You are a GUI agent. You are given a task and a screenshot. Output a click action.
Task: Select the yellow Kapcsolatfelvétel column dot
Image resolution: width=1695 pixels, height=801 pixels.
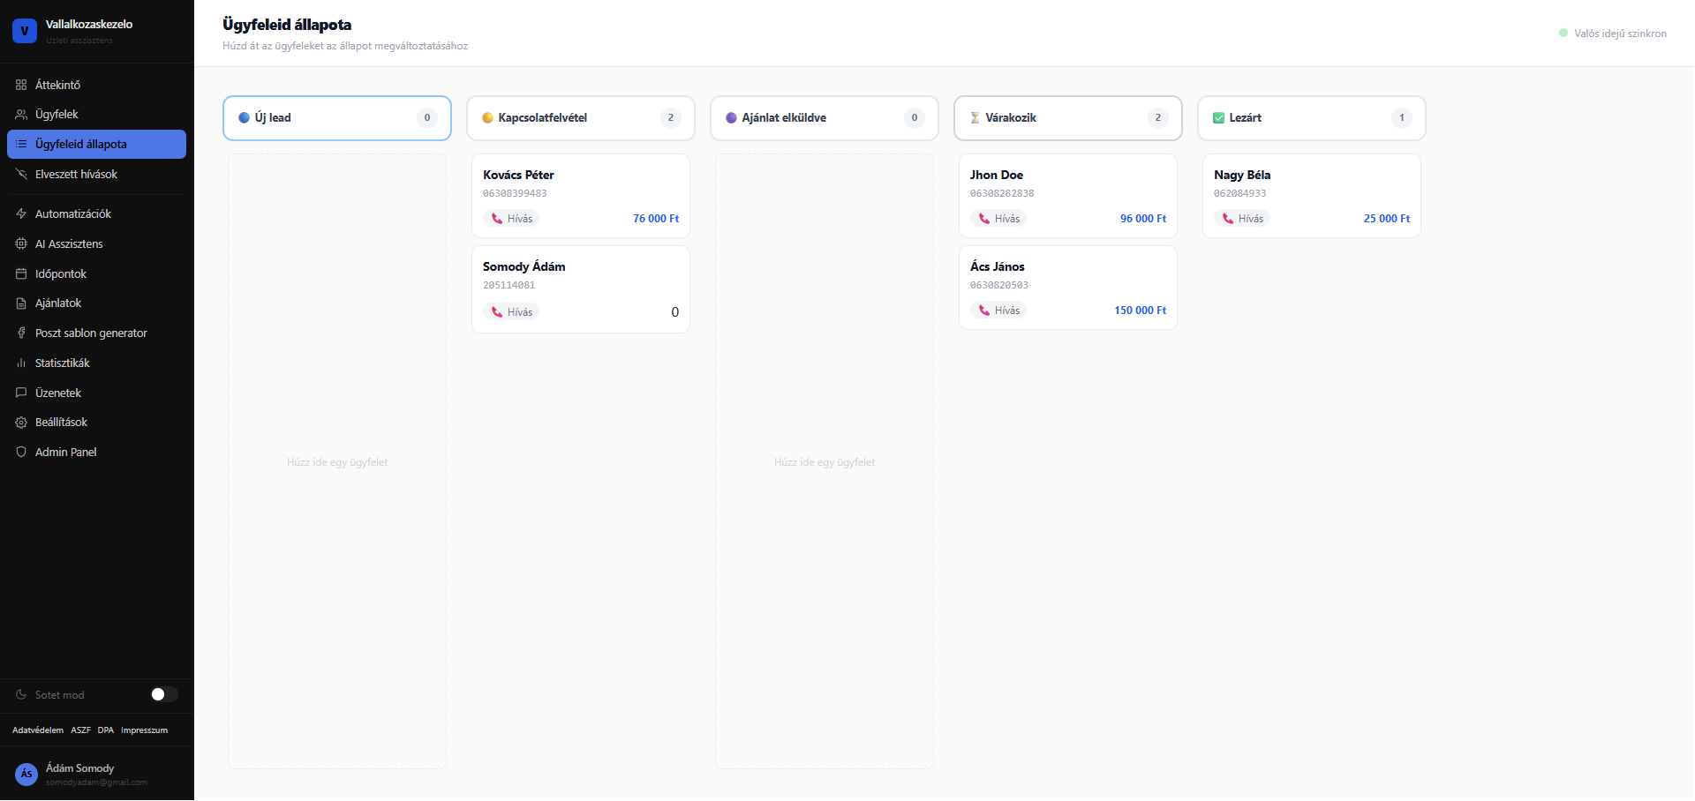point(487,117)
